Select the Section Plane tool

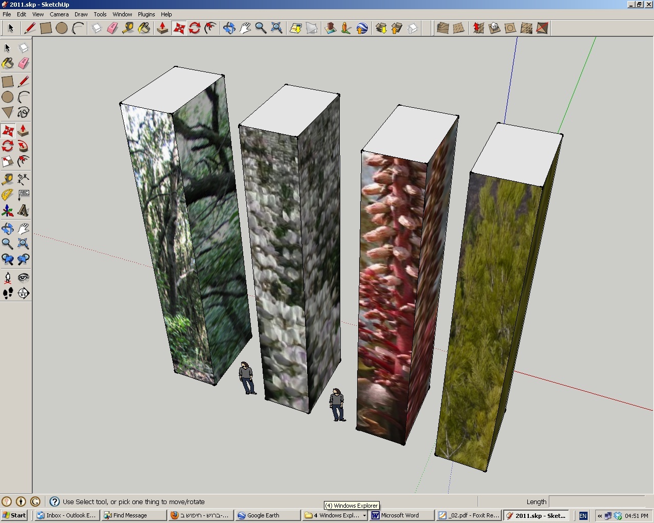[23, 293]
